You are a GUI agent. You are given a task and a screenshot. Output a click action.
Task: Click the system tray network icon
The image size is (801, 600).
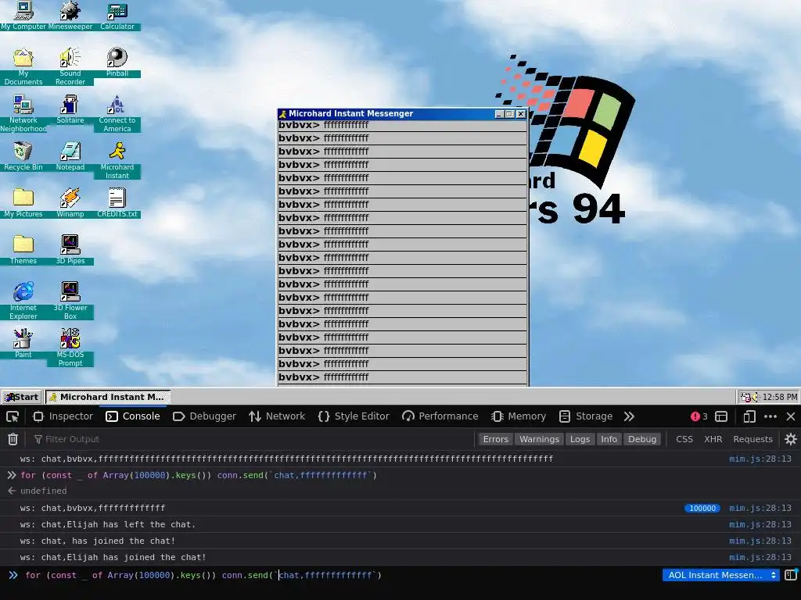(745, 397)
